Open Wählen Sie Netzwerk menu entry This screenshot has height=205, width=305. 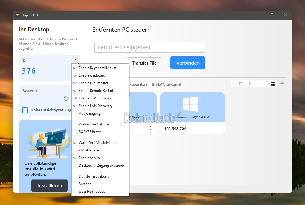tap(100, 124)
